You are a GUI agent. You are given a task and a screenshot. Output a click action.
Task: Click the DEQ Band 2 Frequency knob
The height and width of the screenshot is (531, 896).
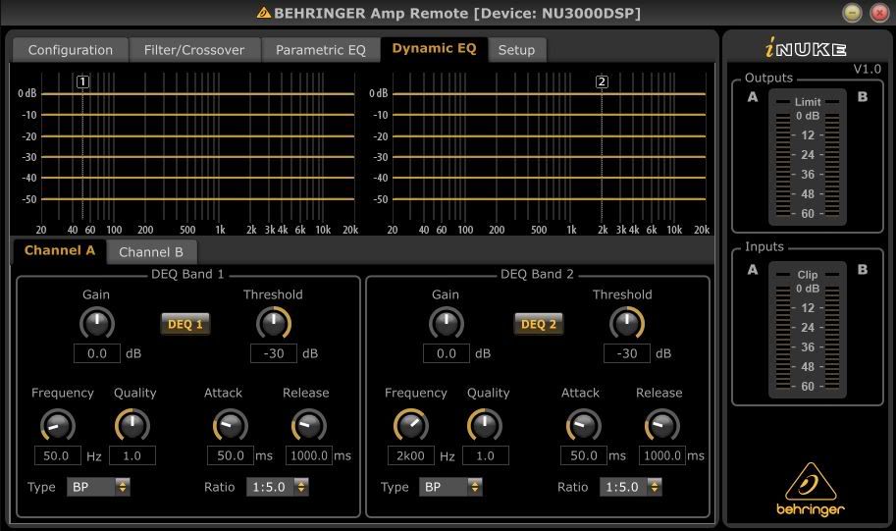coord(411,425)
